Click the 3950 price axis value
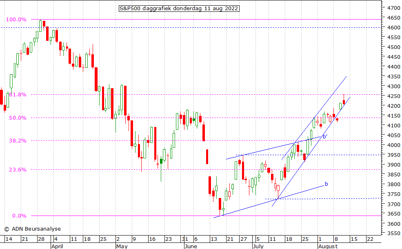402x249 pixels. click(x=394, y=155)
